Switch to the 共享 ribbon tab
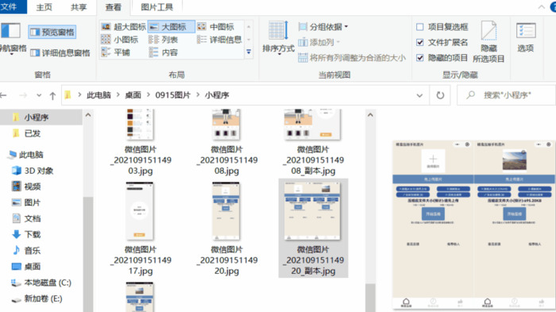The height and width of the screenshot is (312, 556). pos(79,7)
